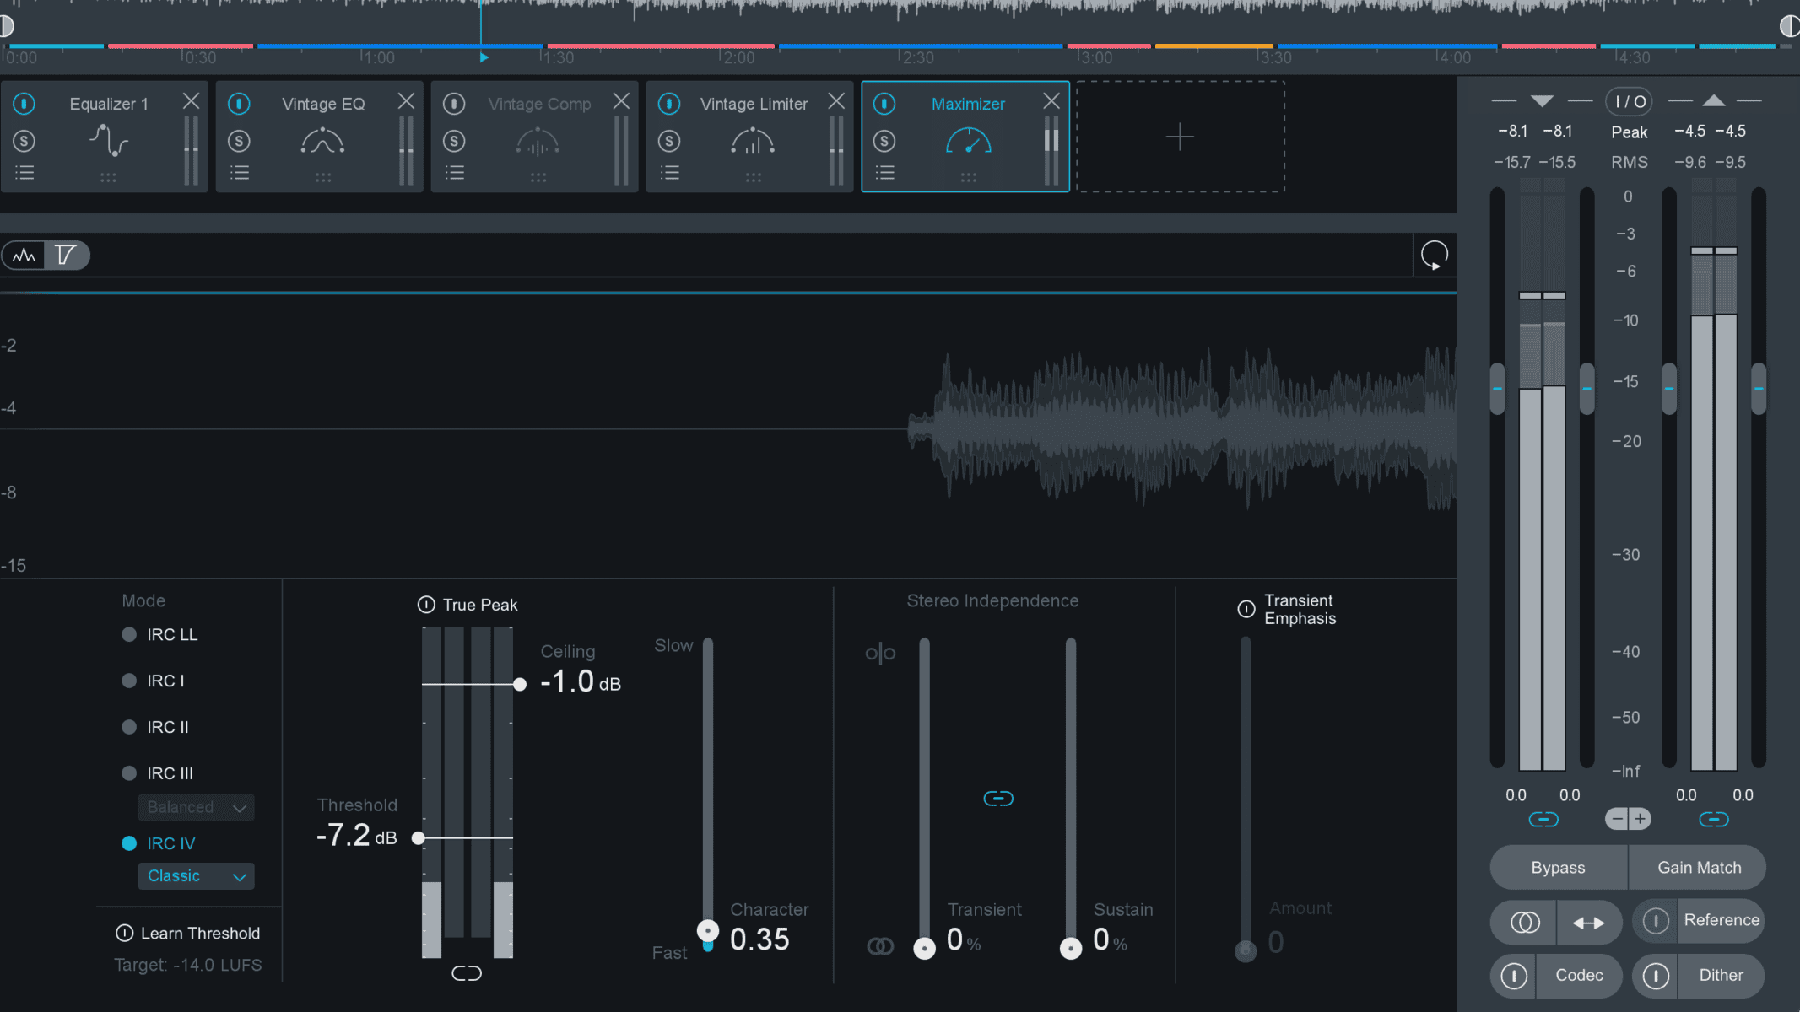Click the Character slider knob
Image resolution: width=1800 pixels, height=1012 pixels.
click(708, 931)
